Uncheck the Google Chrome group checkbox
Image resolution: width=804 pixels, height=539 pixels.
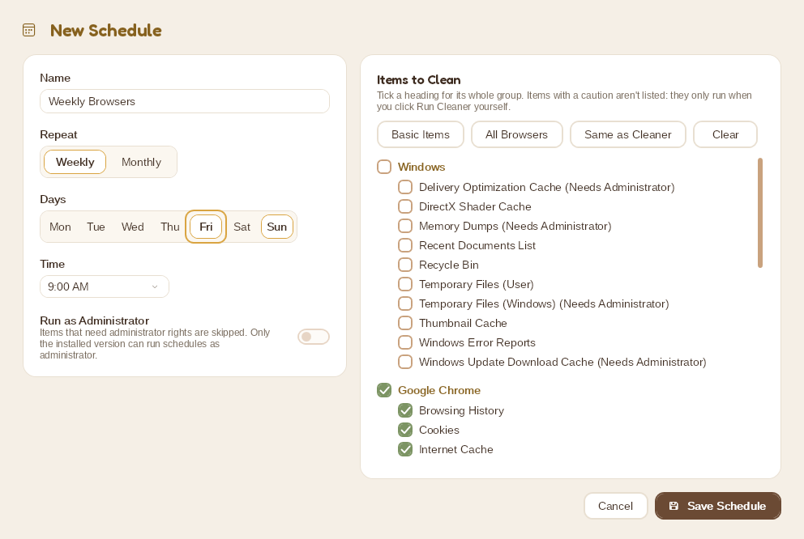click(x=384, y=390)
